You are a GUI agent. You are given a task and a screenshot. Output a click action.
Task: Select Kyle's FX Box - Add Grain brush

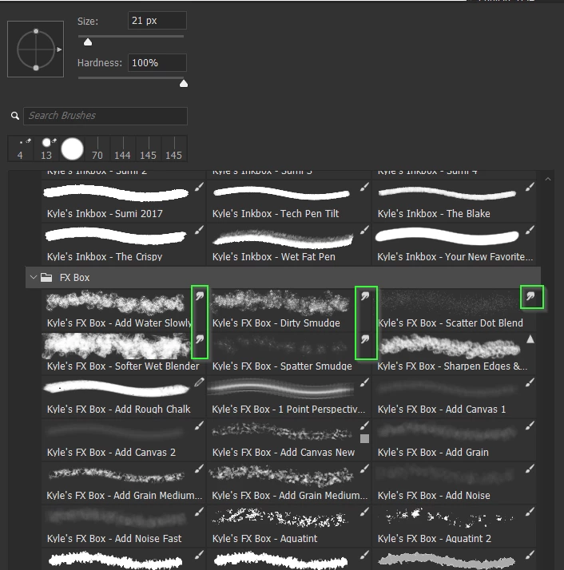454,440
